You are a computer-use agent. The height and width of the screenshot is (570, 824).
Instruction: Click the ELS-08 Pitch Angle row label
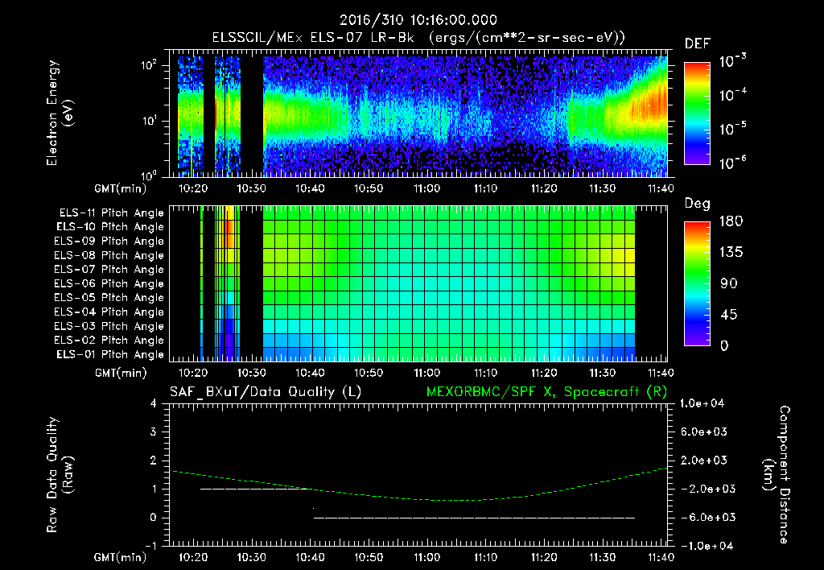[x=109, y=255]
